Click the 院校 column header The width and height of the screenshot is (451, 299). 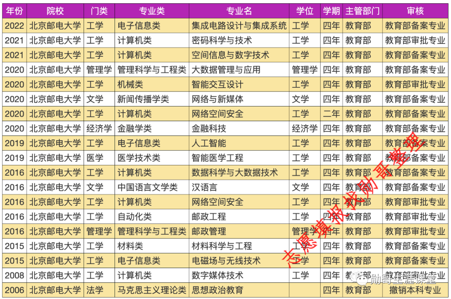[x=55, y=11]
